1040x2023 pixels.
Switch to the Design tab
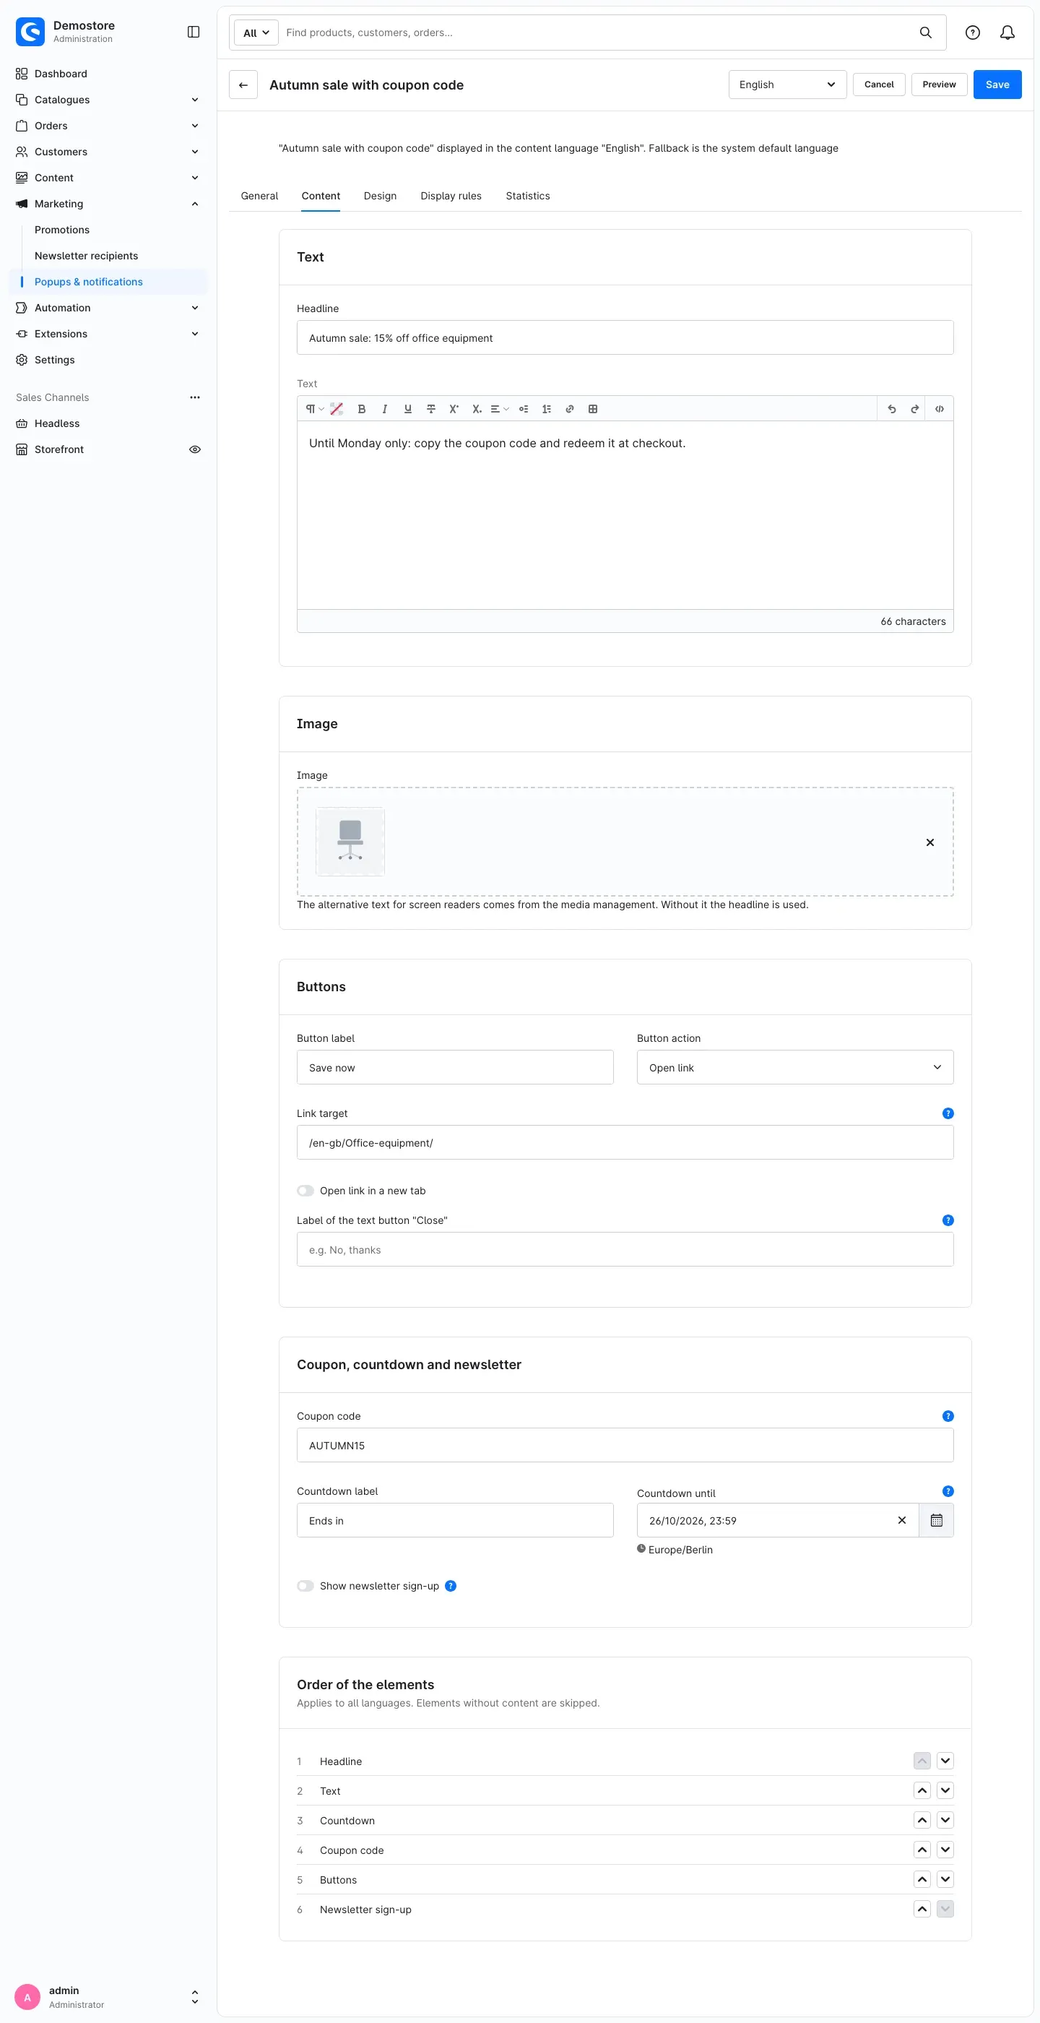pyautogui.click(x=380, y=197)
